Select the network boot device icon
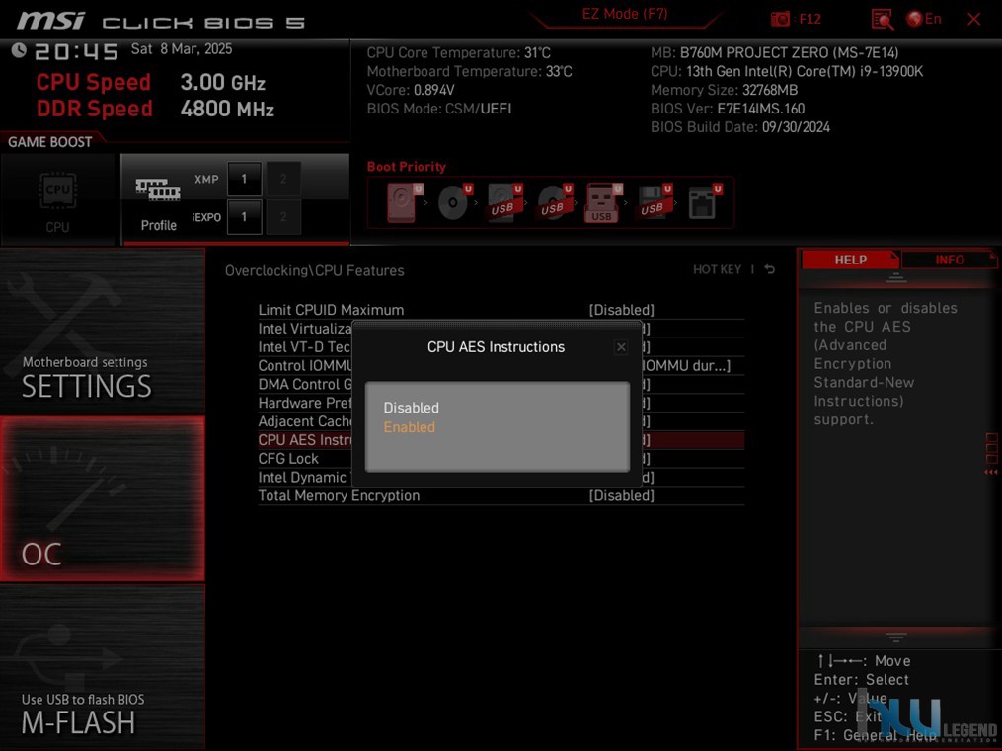1002x751 pixels. point(704,201)
